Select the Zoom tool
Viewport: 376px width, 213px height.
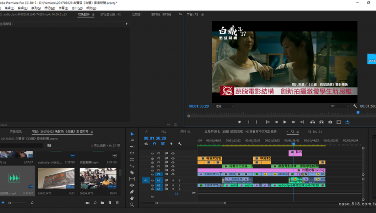pyautogui.click(x=132, y=205)
